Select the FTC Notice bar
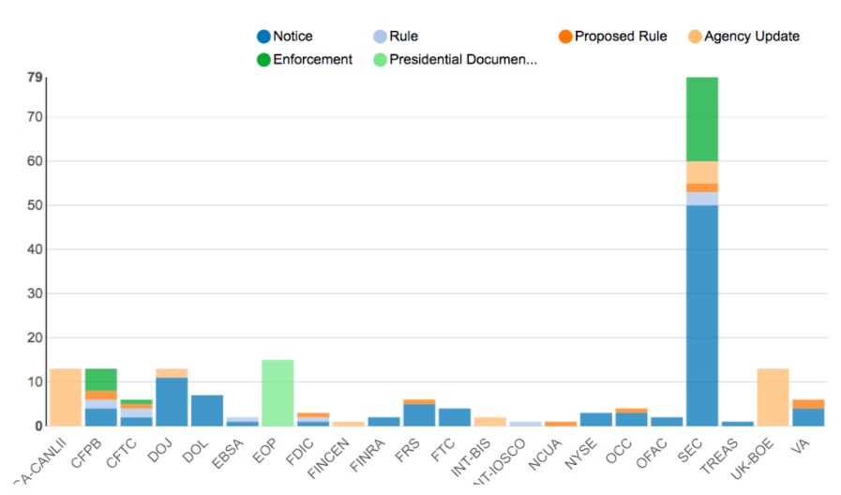The image size is (841, 495). [455, 417]
